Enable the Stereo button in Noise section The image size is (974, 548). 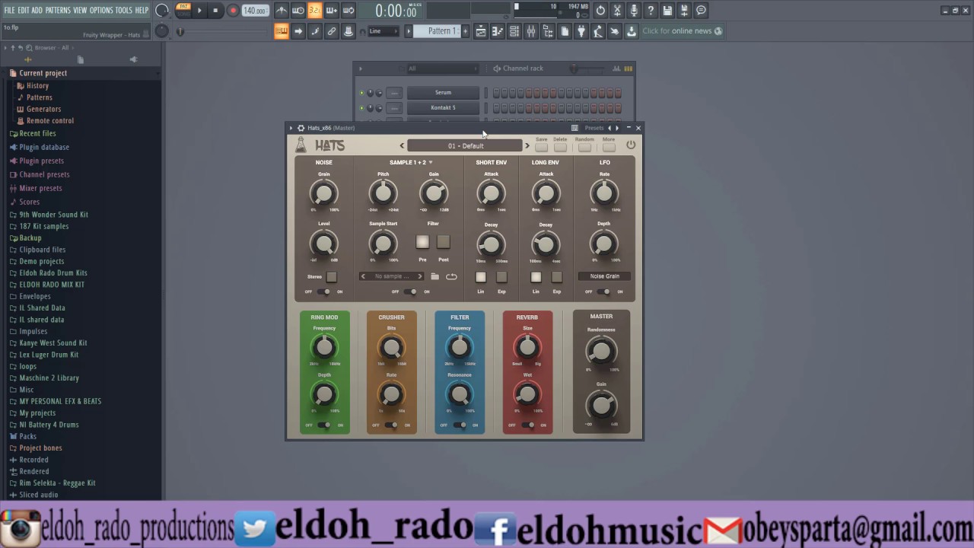tap(331, 277)
